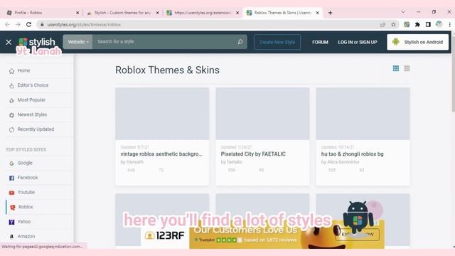
Task: Click LOG IN or SIGN UP
Action: point(358,42)
